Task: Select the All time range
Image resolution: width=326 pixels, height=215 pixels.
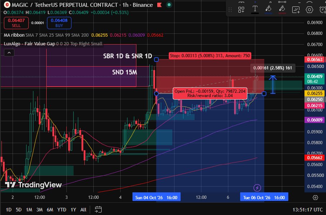Action: click(x=83, y=210)
